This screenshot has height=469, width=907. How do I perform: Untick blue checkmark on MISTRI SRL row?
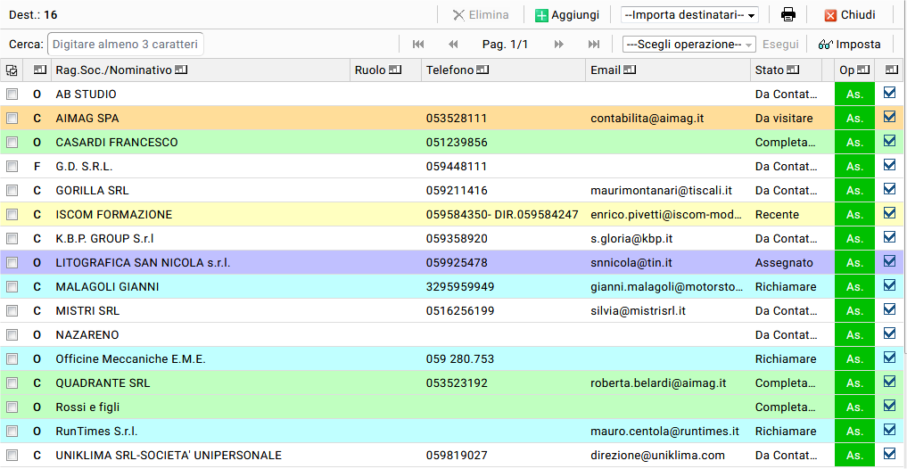[890, 310]
